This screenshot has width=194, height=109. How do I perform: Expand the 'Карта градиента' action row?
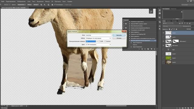coord(130,36)
